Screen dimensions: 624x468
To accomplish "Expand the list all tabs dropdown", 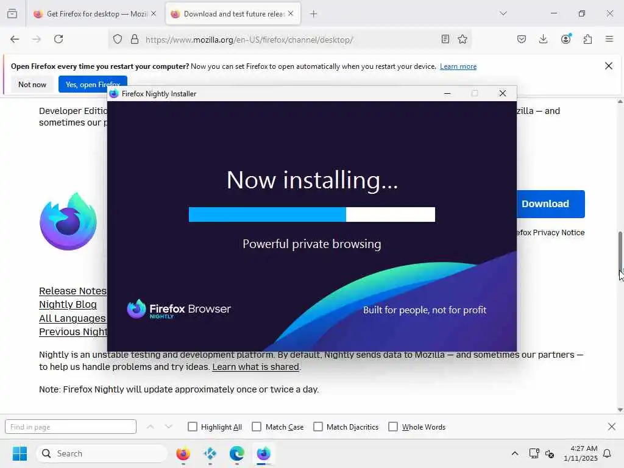I will pyautogui.click(x=503, y=13).
